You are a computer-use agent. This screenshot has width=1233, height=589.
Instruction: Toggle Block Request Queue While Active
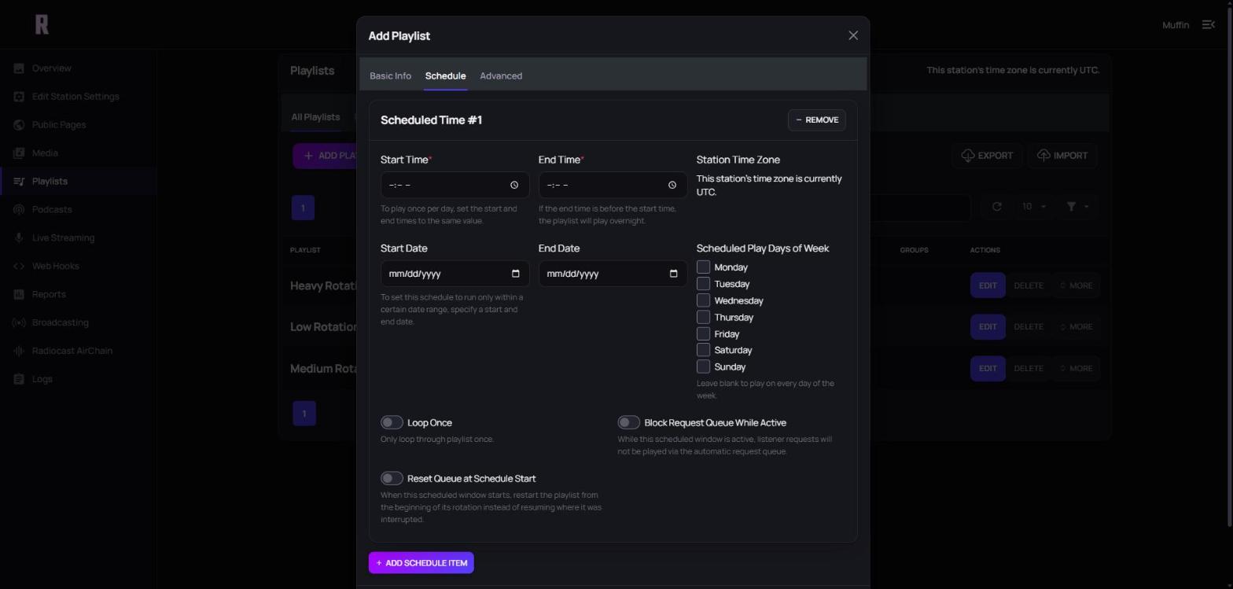coord(628,423)
